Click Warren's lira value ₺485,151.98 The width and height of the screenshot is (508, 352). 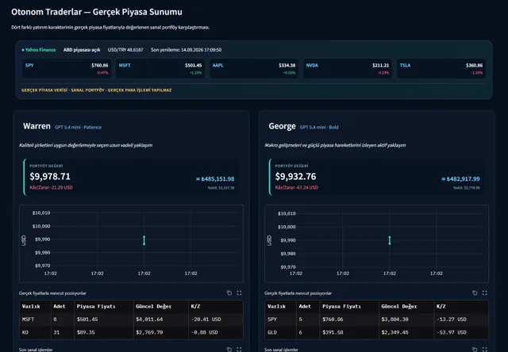click(x=215, y=179)
